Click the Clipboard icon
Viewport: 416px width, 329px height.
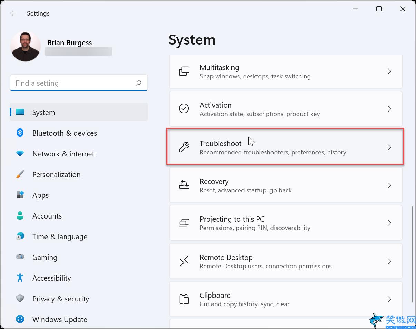click(x=184, y=299)
